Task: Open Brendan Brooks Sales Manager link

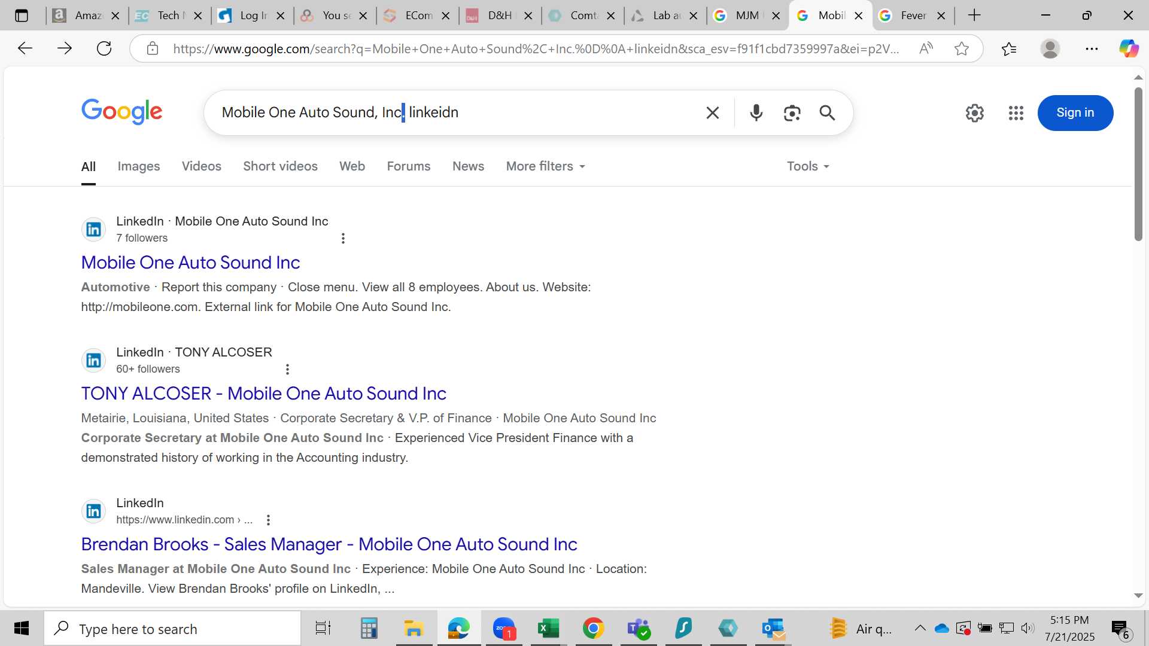Action: pos(329,544)
